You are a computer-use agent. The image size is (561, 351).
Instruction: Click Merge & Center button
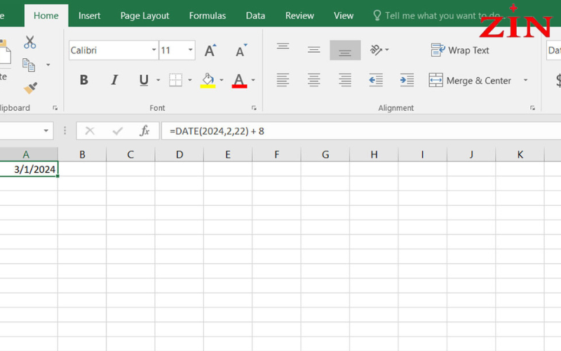[470, 80]
